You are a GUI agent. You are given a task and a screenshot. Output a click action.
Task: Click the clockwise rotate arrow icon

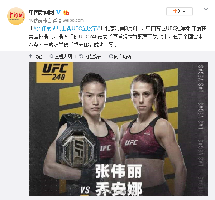point(111,57)
